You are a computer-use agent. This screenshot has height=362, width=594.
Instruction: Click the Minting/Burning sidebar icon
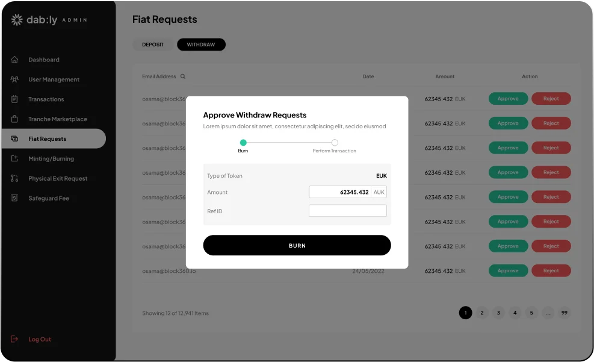click(x=14, y=158)
